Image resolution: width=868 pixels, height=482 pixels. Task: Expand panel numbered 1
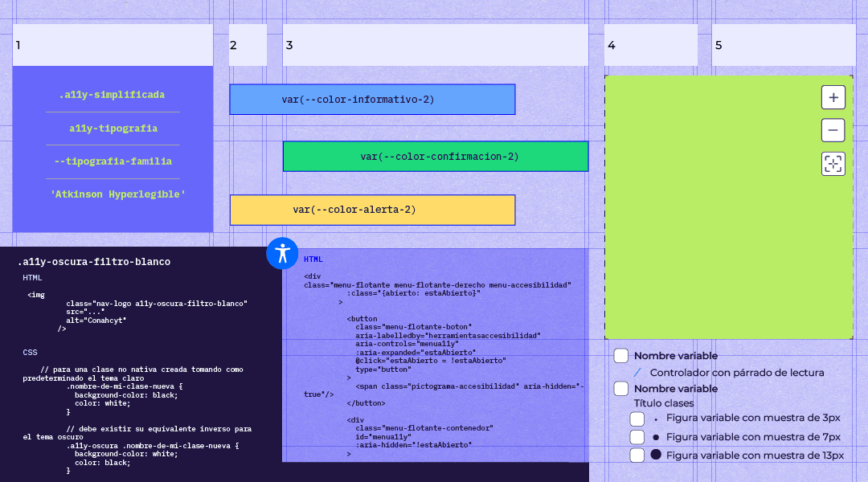pyautogui.click(x=113, y=45)
